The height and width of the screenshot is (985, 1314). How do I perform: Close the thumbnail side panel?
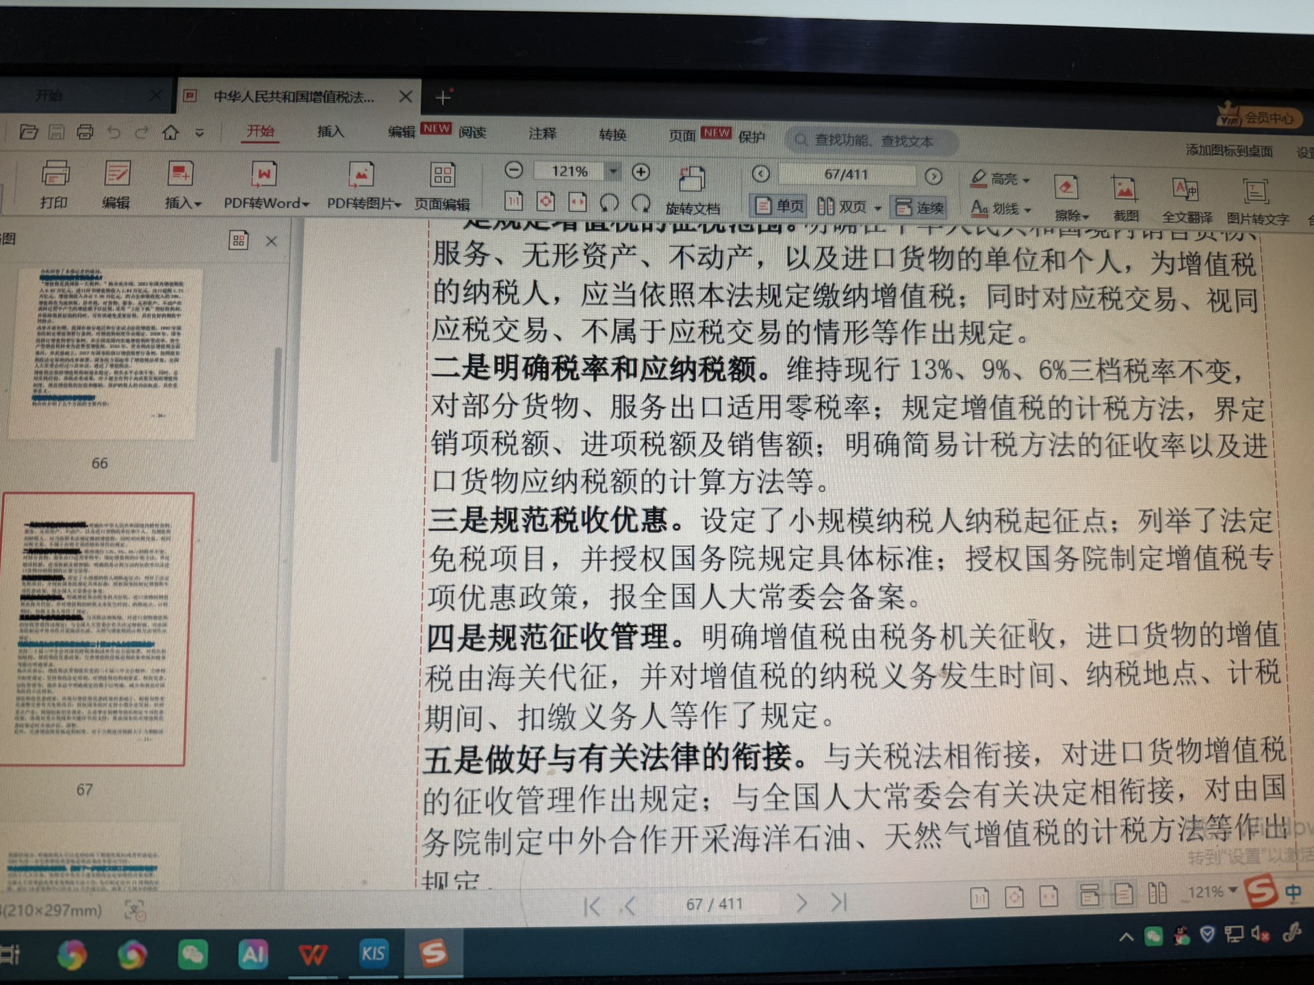272,241
